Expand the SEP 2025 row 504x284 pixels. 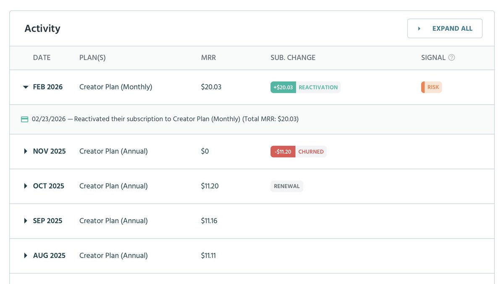(x=26, y=221)
